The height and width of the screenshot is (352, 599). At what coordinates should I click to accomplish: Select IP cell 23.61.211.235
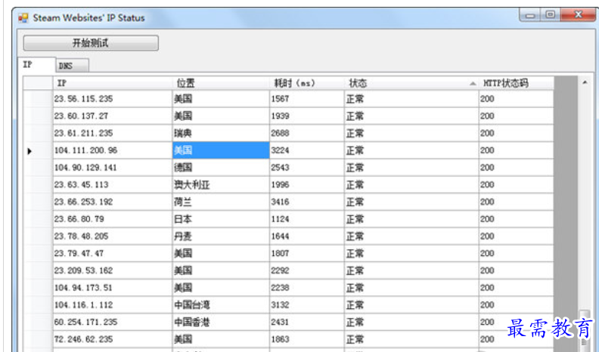pyautogui.click(x=112, y=133)
